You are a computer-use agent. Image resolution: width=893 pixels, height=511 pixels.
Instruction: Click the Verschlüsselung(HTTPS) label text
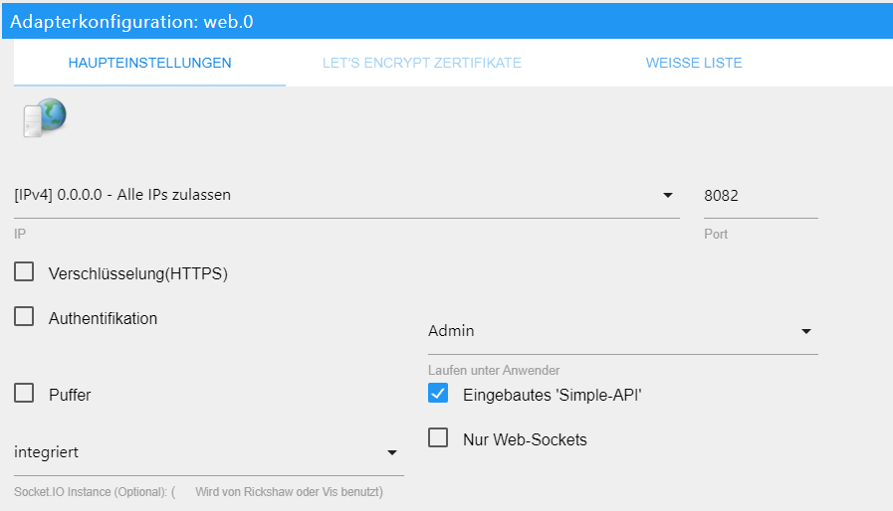[x=138, y=273]
